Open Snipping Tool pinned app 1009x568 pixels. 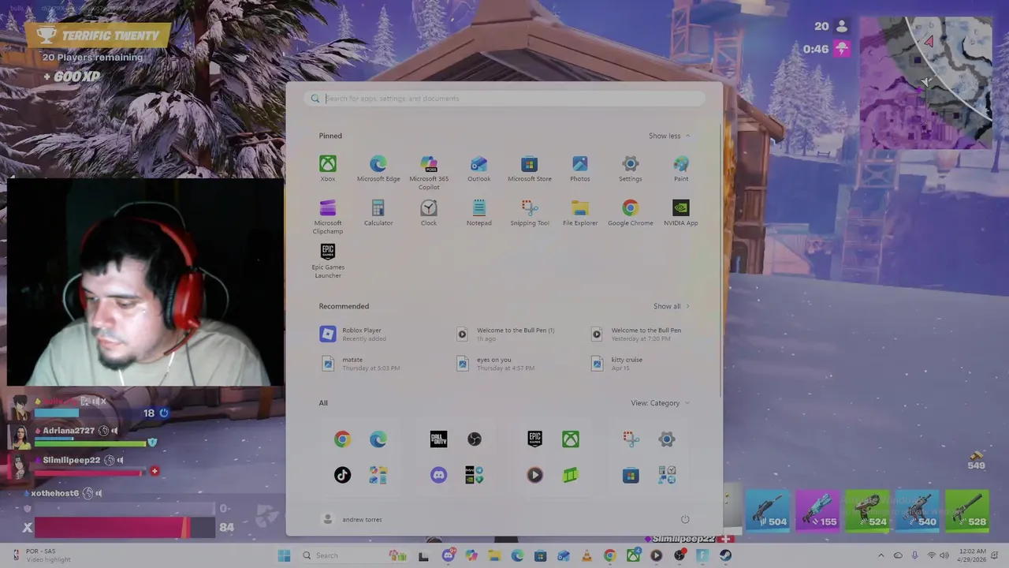(x=529, y=213)
